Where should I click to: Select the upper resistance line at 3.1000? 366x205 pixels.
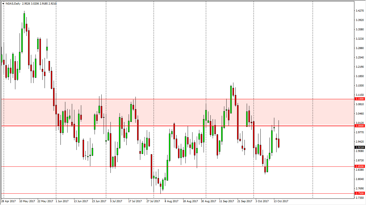coord(185,99)
